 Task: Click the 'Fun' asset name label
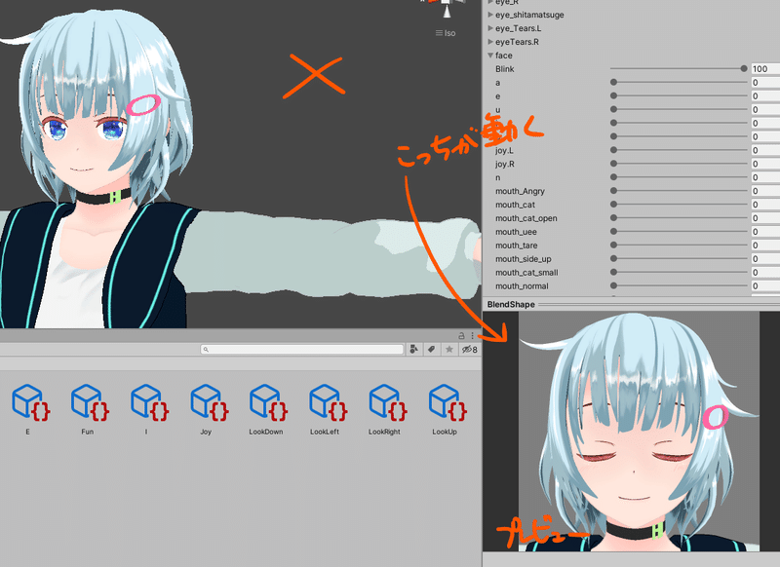point(88,432)
